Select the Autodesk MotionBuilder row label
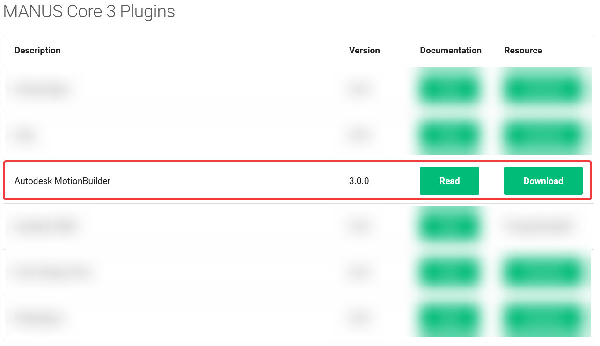The image size is (600, 346). pyautogui.click(x=62, y=181)
